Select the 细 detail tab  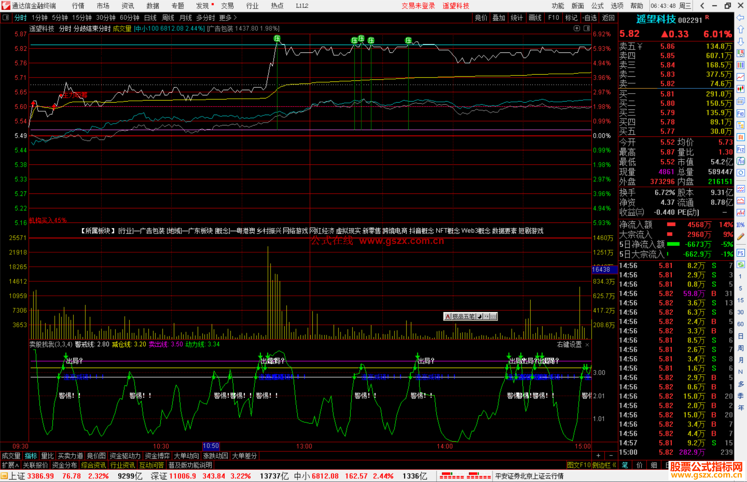[654, 465]
